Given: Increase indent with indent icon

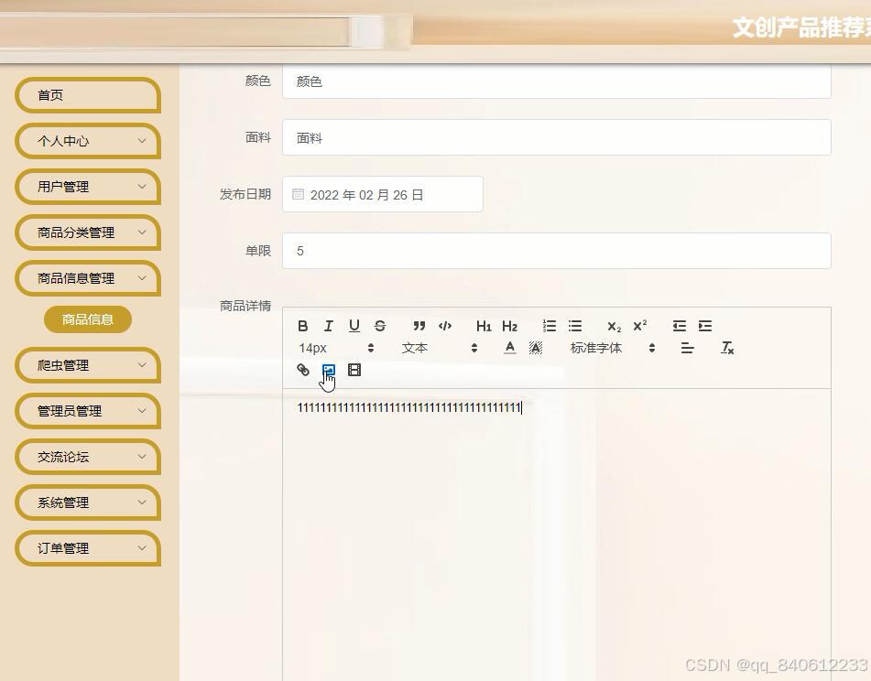Looking at the screenshot, I should click(705, 326).
